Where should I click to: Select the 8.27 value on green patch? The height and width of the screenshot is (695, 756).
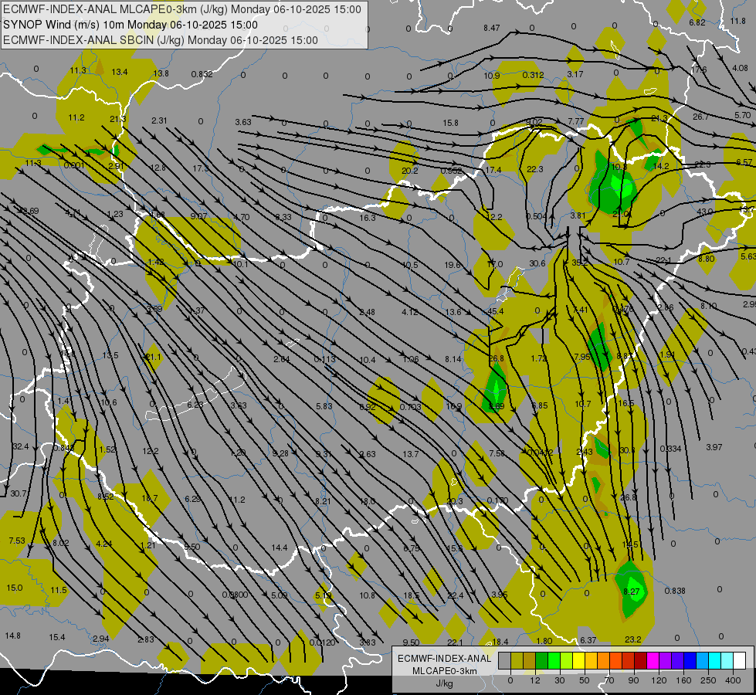(x=632, y=592)
